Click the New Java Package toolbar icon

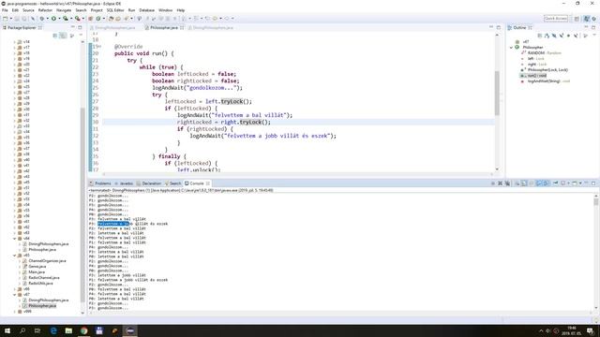coord(91,19)
